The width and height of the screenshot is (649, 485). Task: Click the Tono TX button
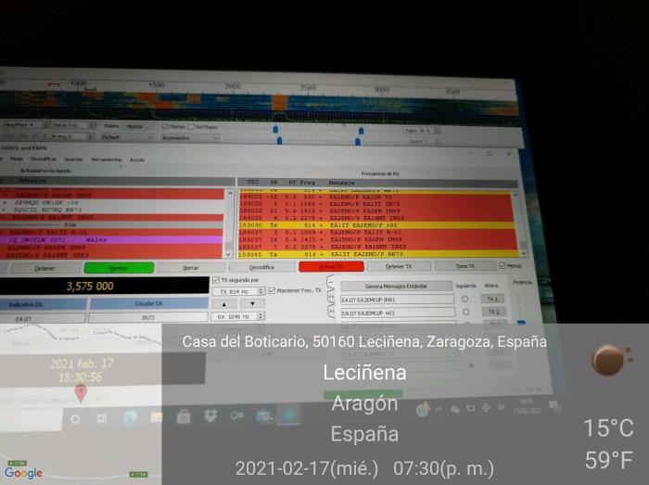click(464, 266)
